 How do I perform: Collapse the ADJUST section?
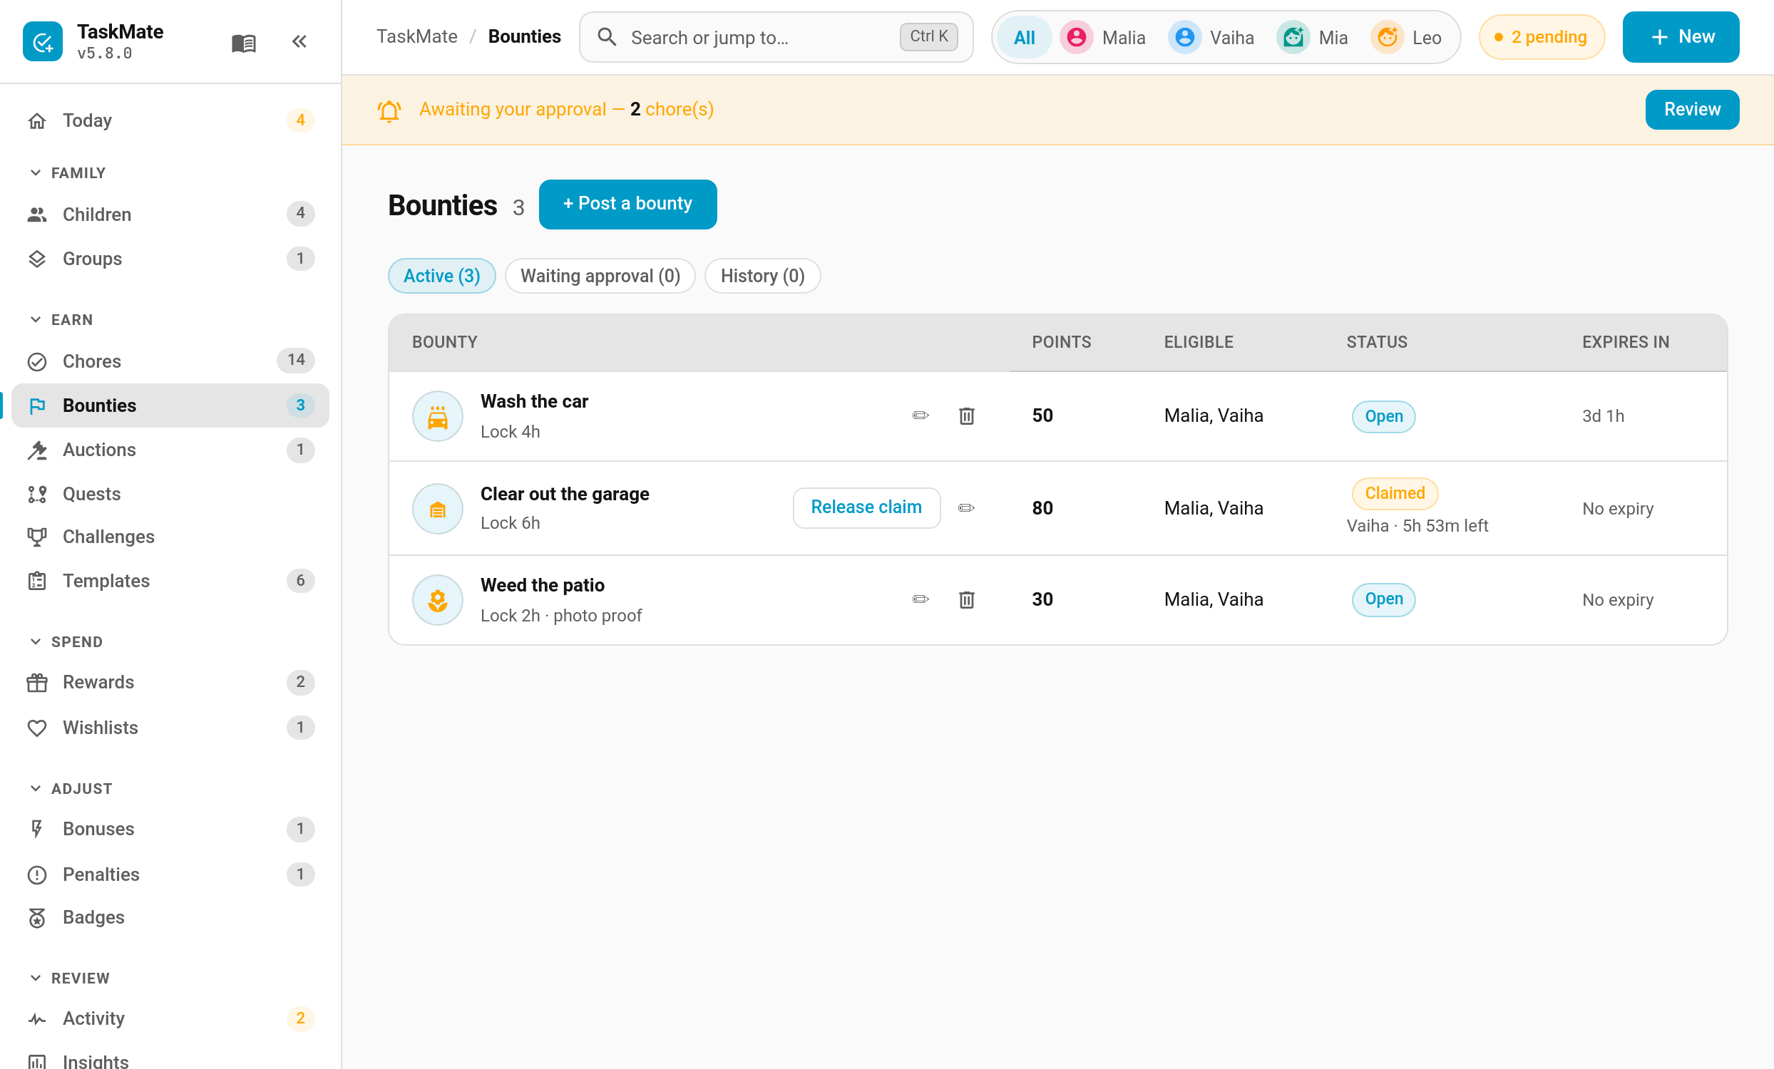(x=71, y=788)
